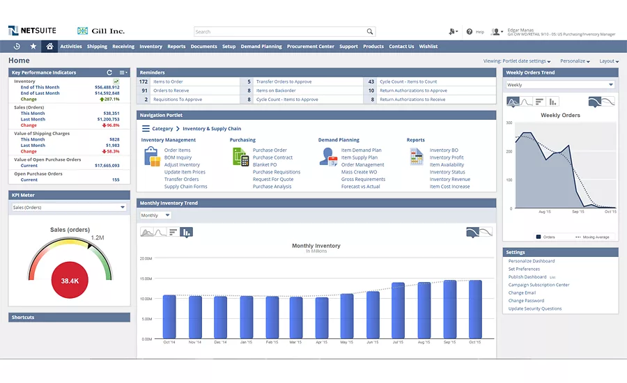Open the Cycle Count - Items to Count reminder
Image resolution: width=627 pixels, height=383 pixels.
[408, 81]
